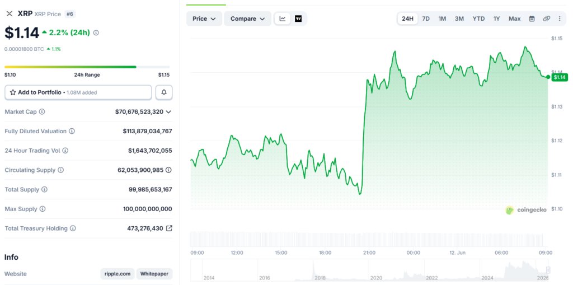Open the chart calendar date picker
Image resolution: width=573 pixels, height=285 pixels.
coord(532,18)
